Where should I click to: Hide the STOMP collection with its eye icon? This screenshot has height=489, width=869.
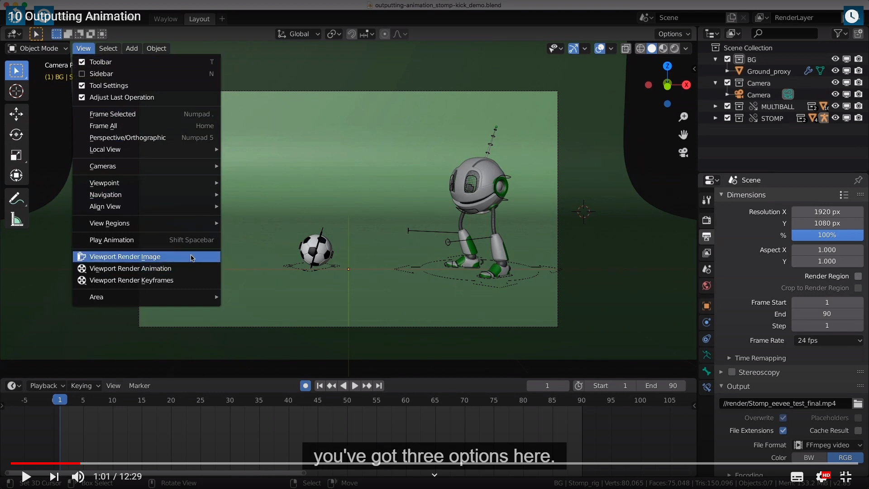(835, 118)
